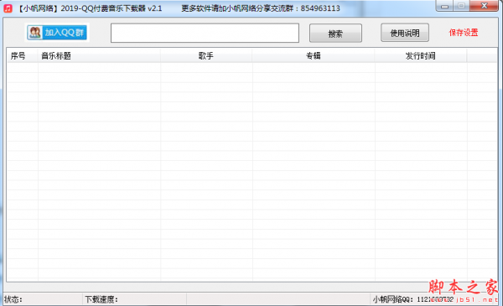
Task: Open the 使用说明 instructions button
Action: pos(405,33)
